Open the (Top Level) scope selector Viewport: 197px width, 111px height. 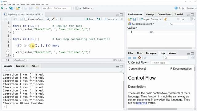coord(21,60)
